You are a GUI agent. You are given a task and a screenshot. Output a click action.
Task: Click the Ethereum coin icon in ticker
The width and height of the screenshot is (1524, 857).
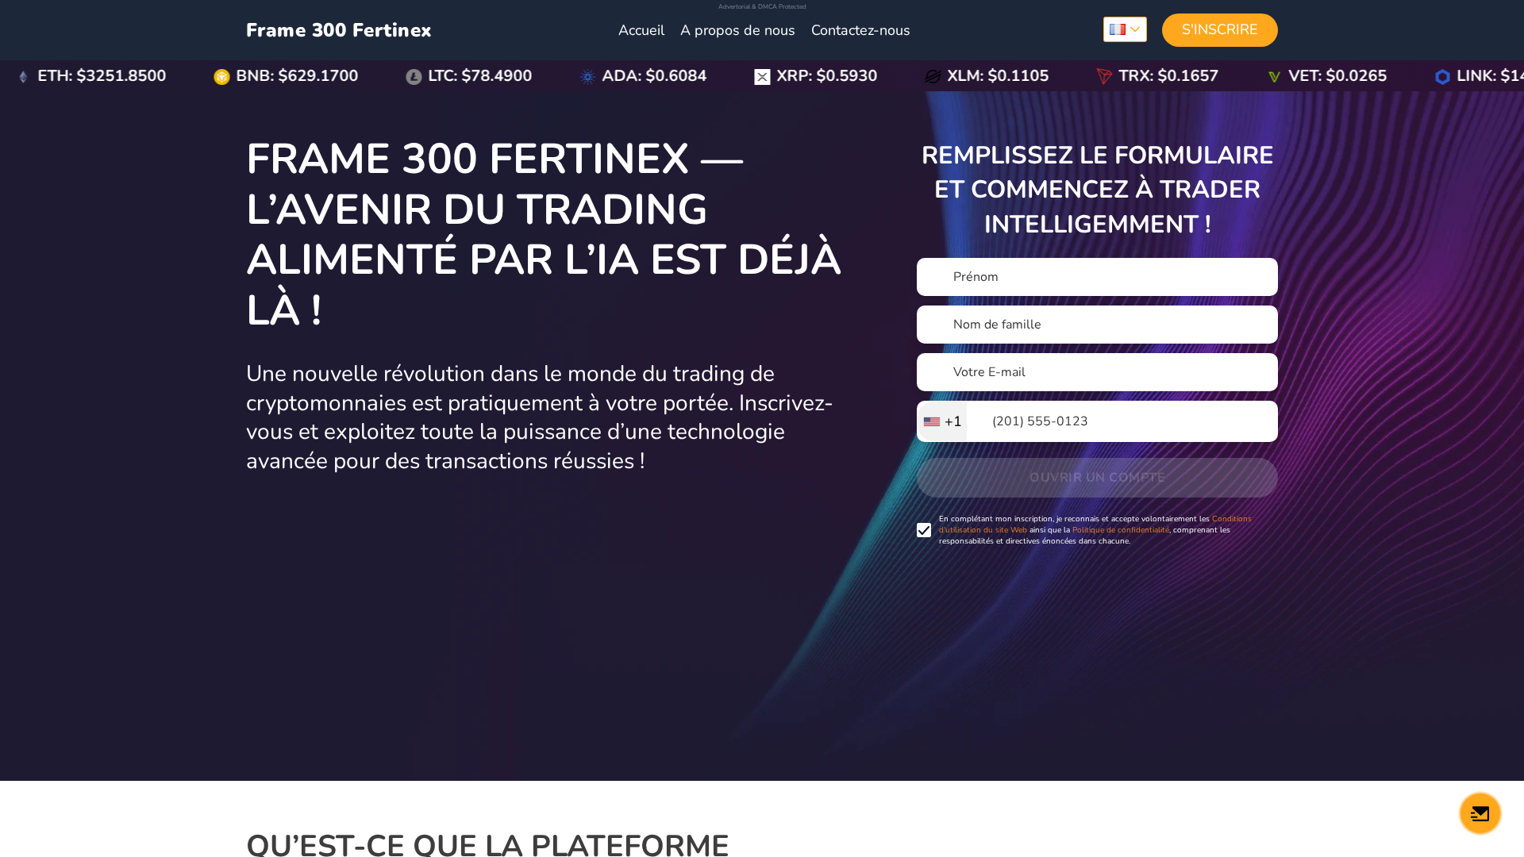(x=23, y=77)
